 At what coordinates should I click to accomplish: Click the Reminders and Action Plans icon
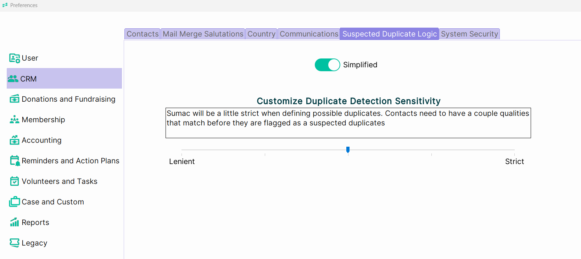[15, 161]
